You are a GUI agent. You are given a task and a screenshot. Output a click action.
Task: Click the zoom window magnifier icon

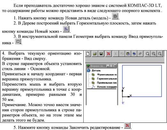point(148,54)
